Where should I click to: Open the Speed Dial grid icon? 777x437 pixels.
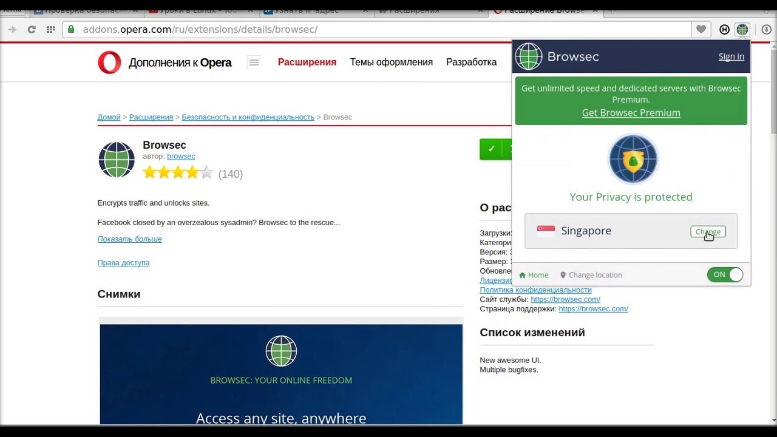point(51,29)
